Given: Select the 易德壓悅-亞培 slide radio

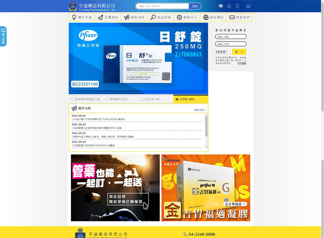Looking at the screenshot, I should [107, 99].
